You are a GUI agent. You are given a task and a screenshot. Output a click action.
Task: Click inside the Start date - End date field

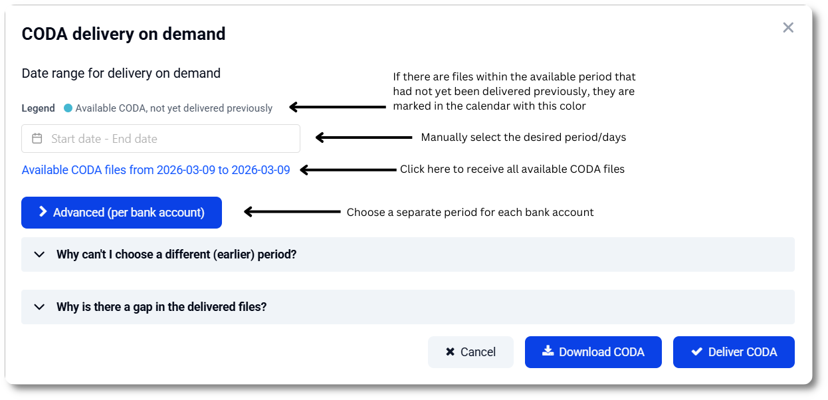(159, 138)
